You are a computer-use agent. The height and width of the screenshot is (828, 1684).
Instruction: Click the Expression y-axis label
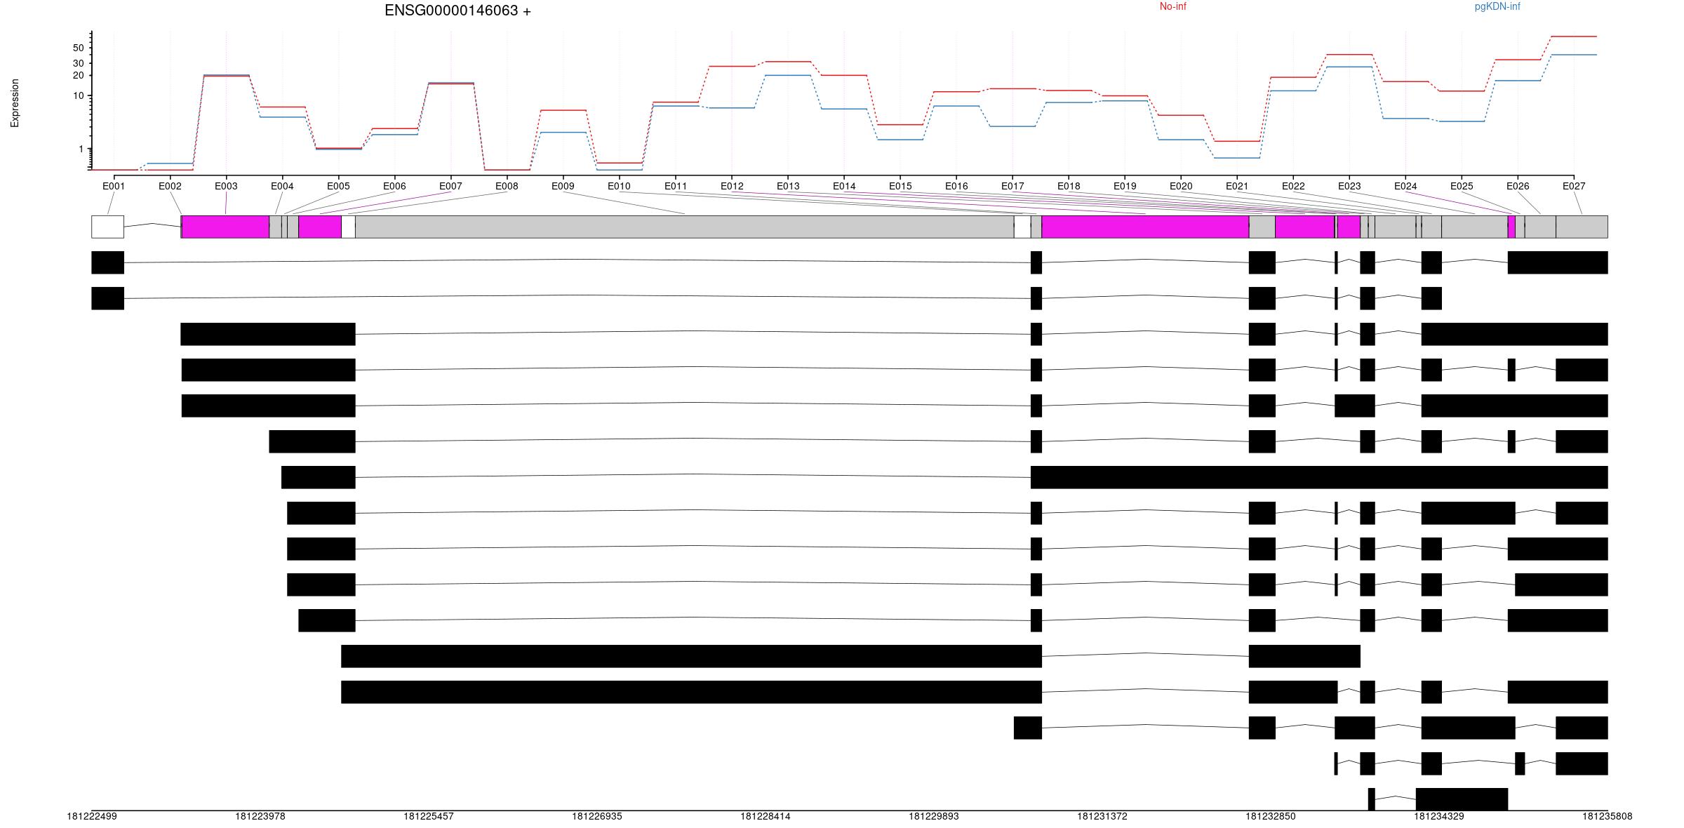point(15,103)
